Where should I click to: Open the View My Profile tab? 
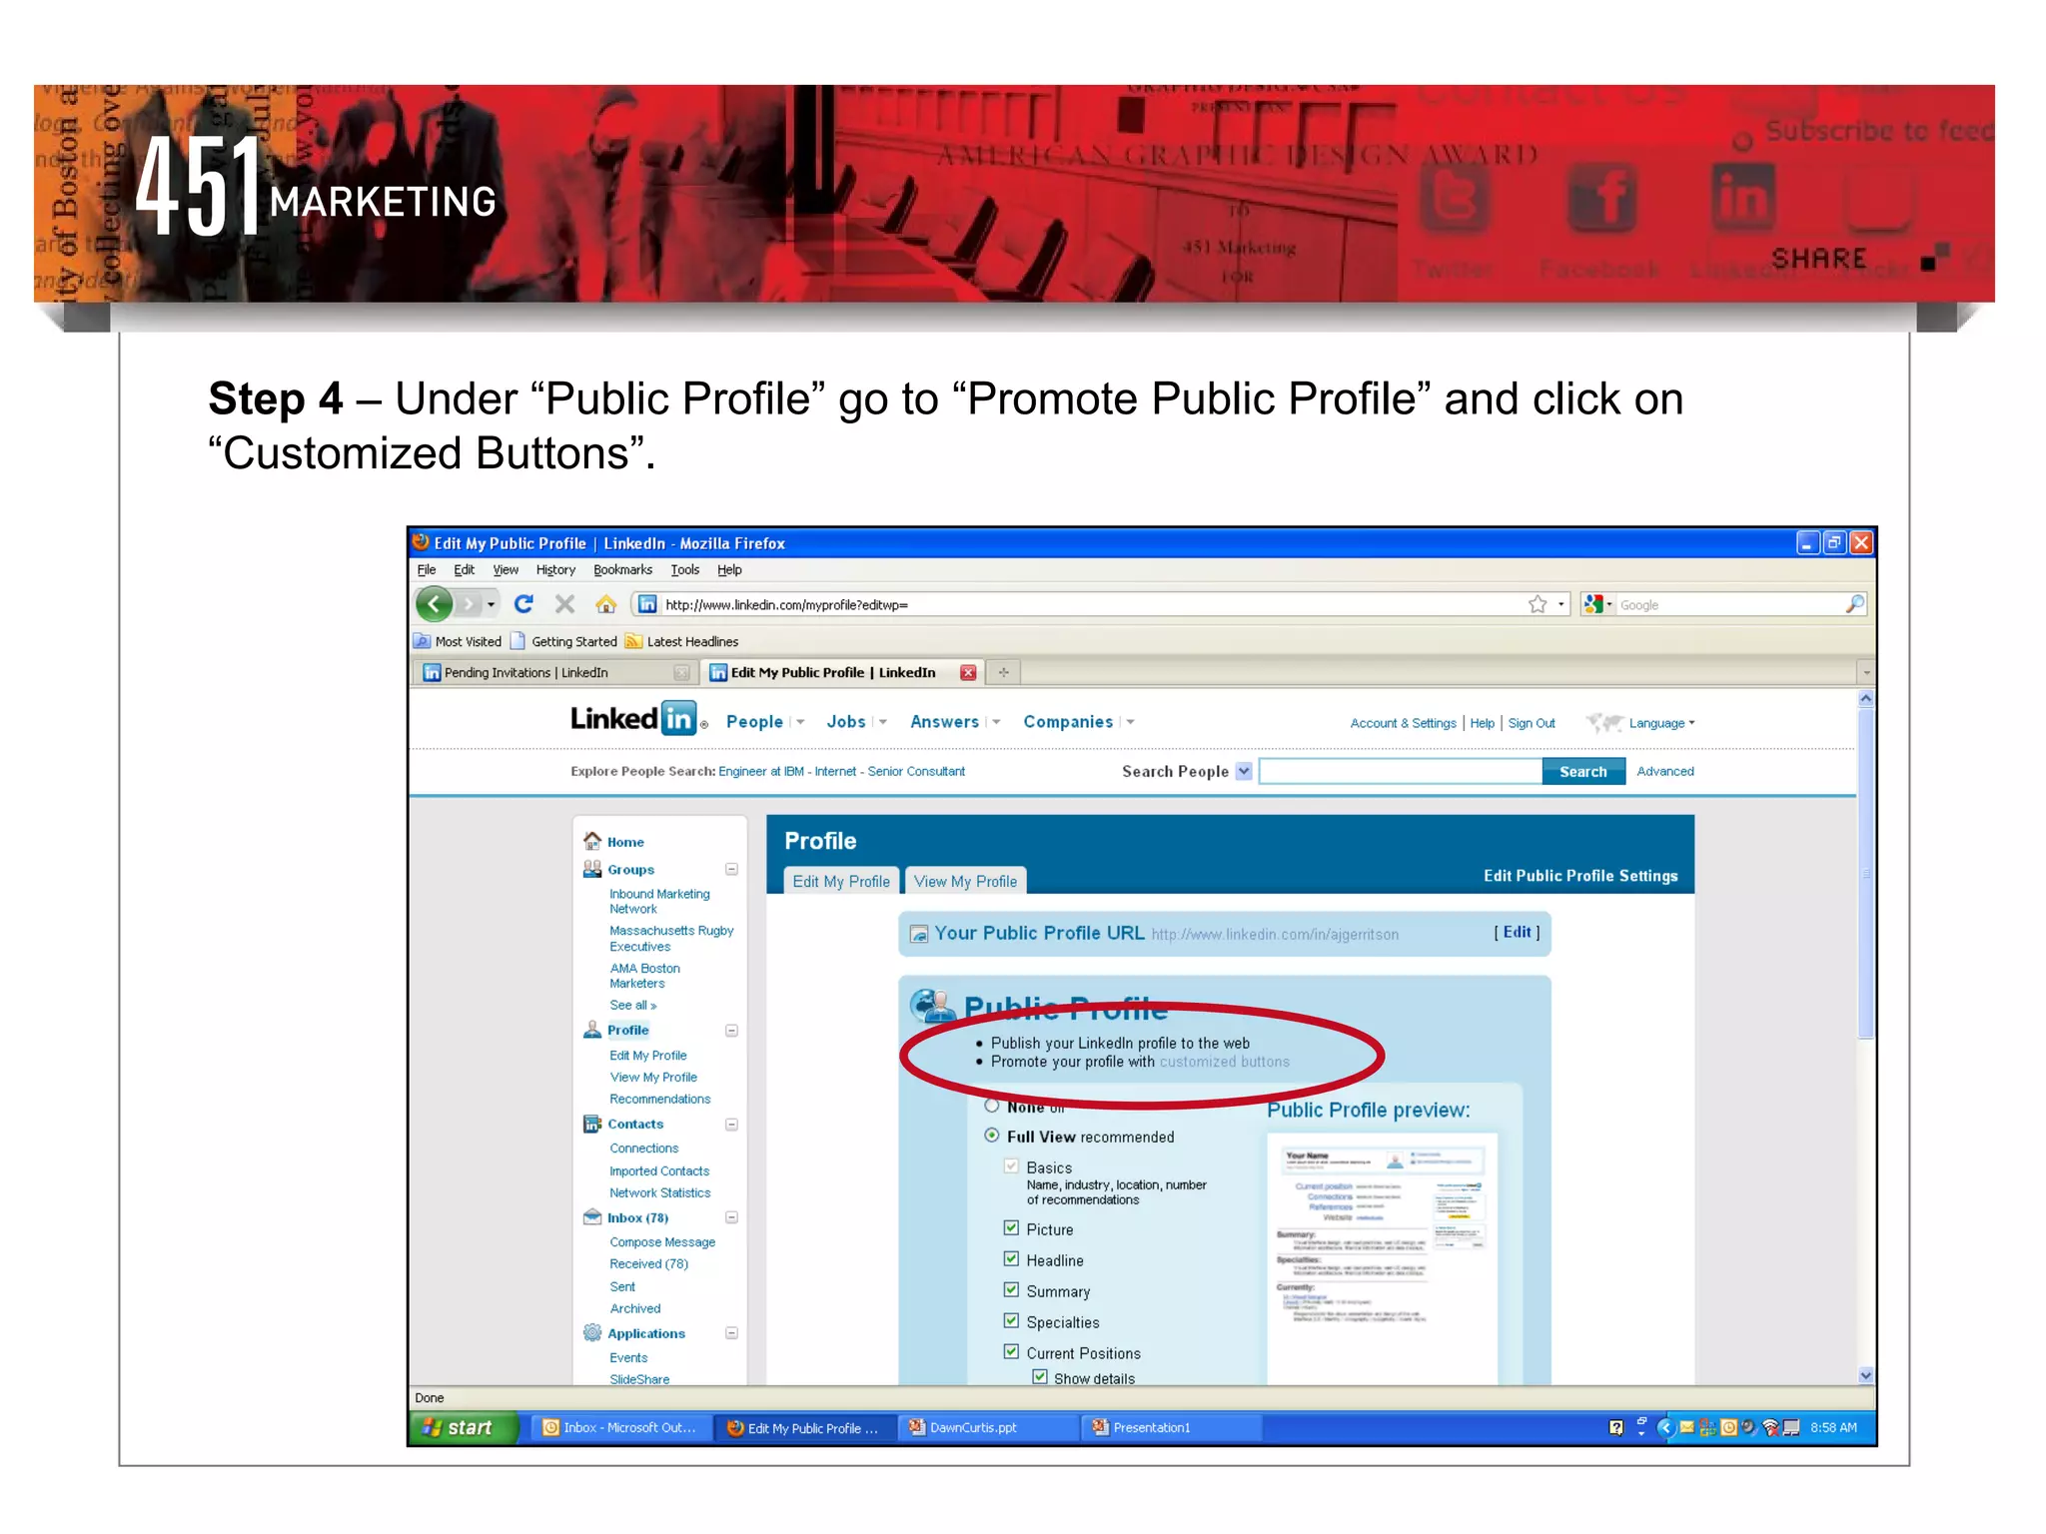pos(965,881)
